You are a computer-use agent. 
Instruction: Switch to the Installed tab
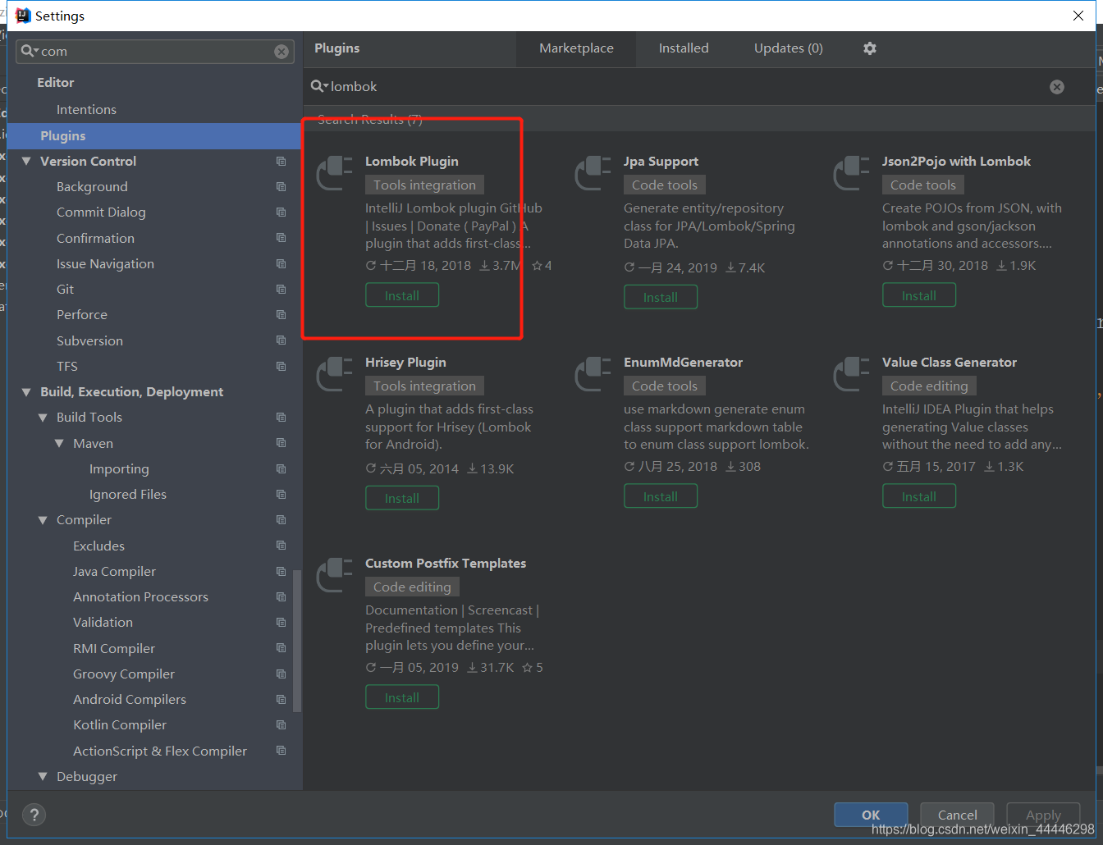[x=684, y=48]
